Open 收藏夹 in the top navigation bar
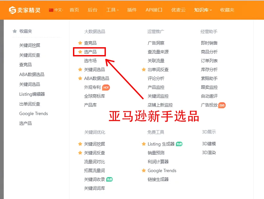Screen dimensions: 264x199 coord(227,10)
